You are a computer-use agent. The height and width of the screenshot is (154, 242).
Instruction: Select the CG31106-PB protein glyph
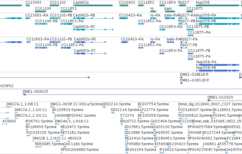point(41,48)
